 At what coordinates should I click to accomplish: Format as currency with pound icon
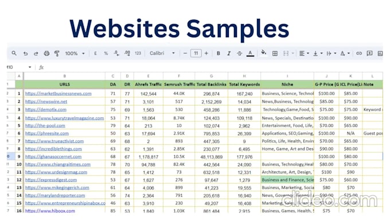tap(95, 53)
